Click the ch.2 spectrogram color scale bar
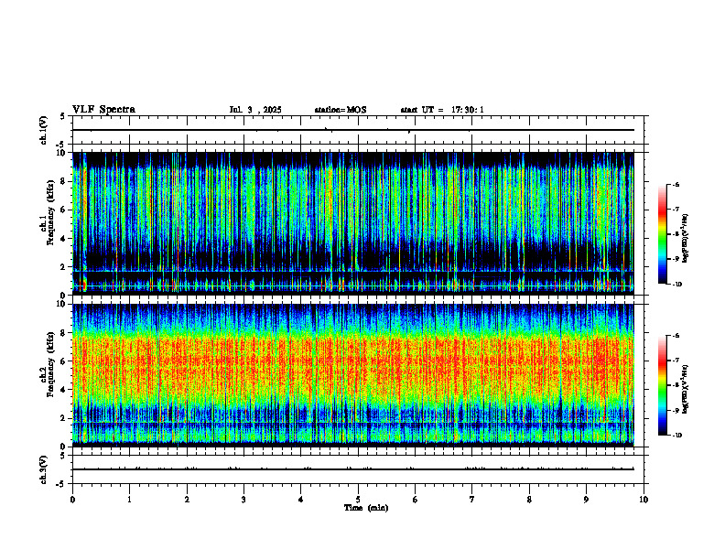Screen dimensions: 725x560 pos(662,385)
